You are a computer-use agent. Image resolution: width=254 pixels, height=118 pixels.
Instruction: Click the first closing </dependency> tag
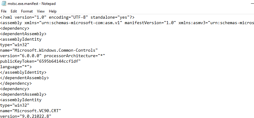click(16, 83)
